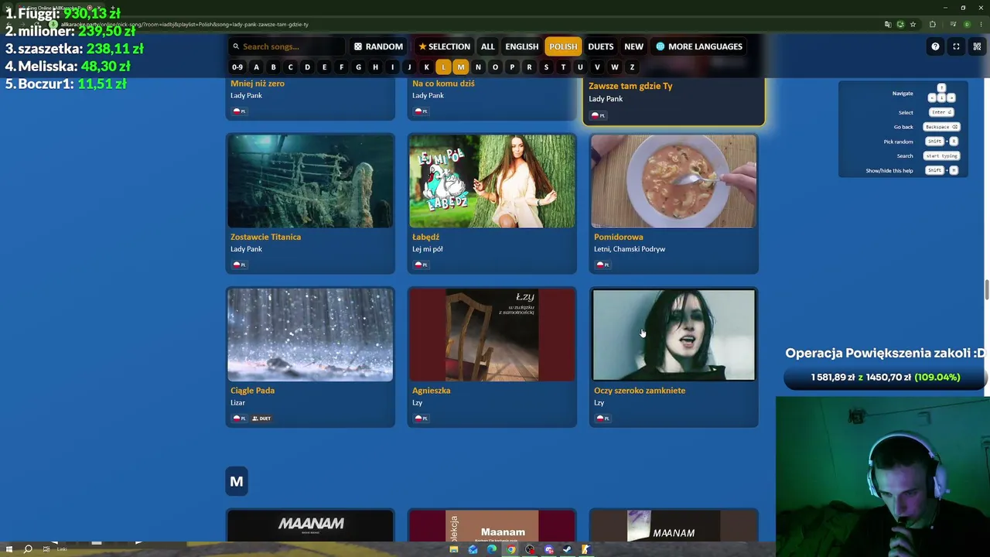Open the help question-mark icon
The height and width of the screenshot is (557, 990).
point(935,46)
